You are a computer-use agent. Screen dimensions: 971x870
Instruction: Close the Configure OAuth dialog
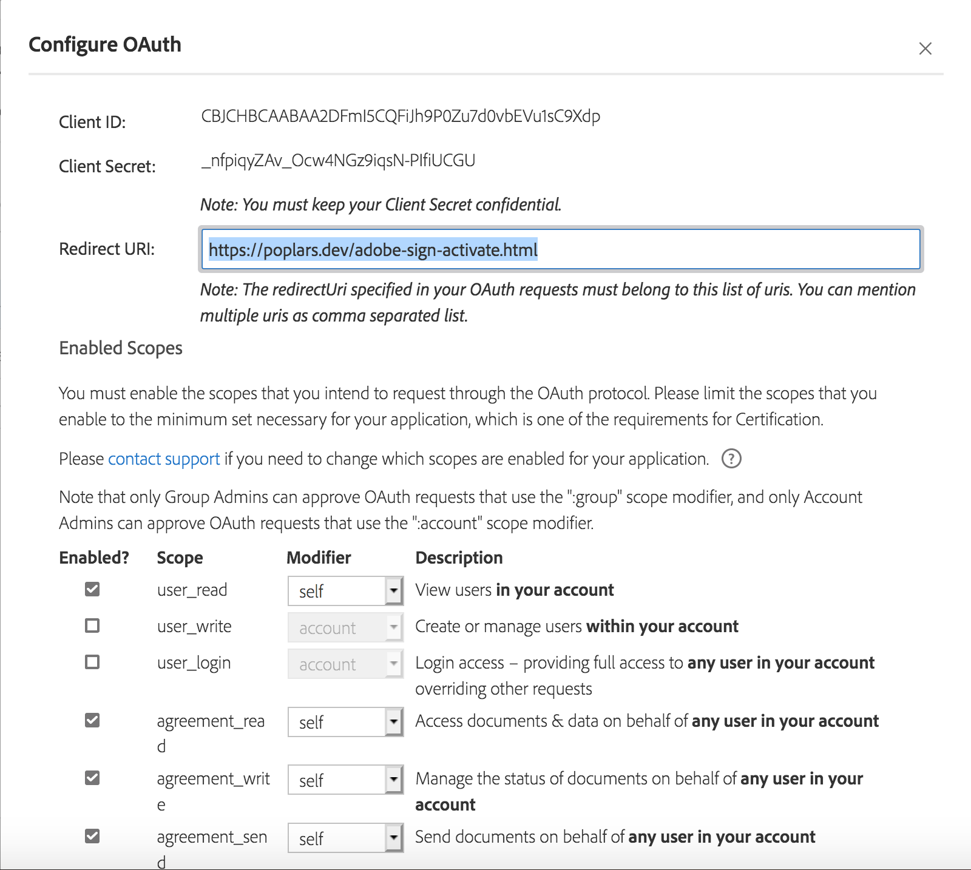pos(925,49)
